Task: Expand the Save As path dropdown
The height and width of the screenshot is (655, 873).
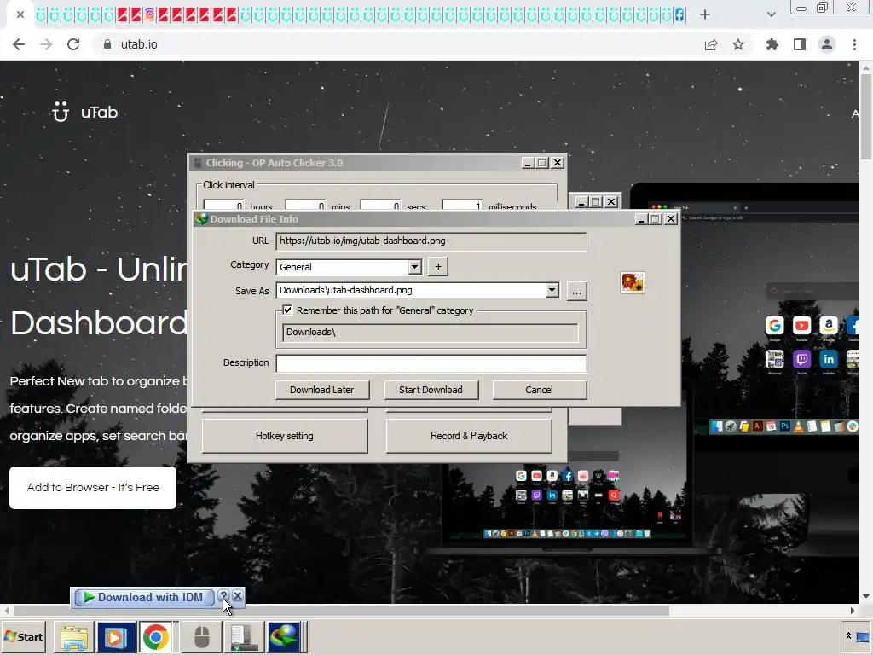Action: [x=552, y=290]
